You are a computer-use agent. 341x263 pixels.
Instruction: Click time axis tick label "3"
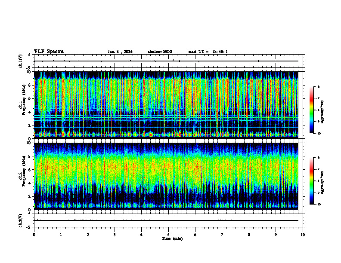[x=115, y=235]
